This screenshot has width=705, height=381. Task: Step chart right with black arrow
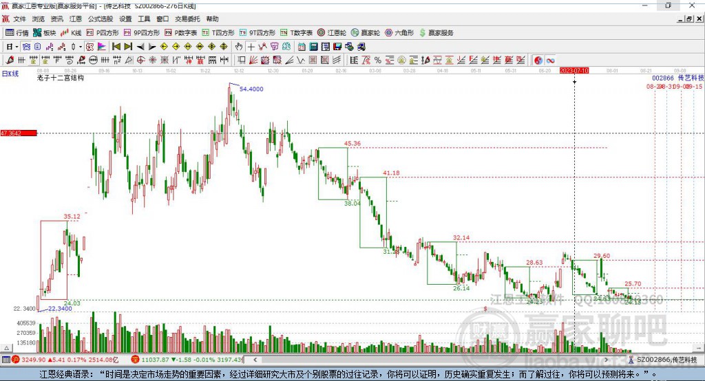(x=152, y=47)
